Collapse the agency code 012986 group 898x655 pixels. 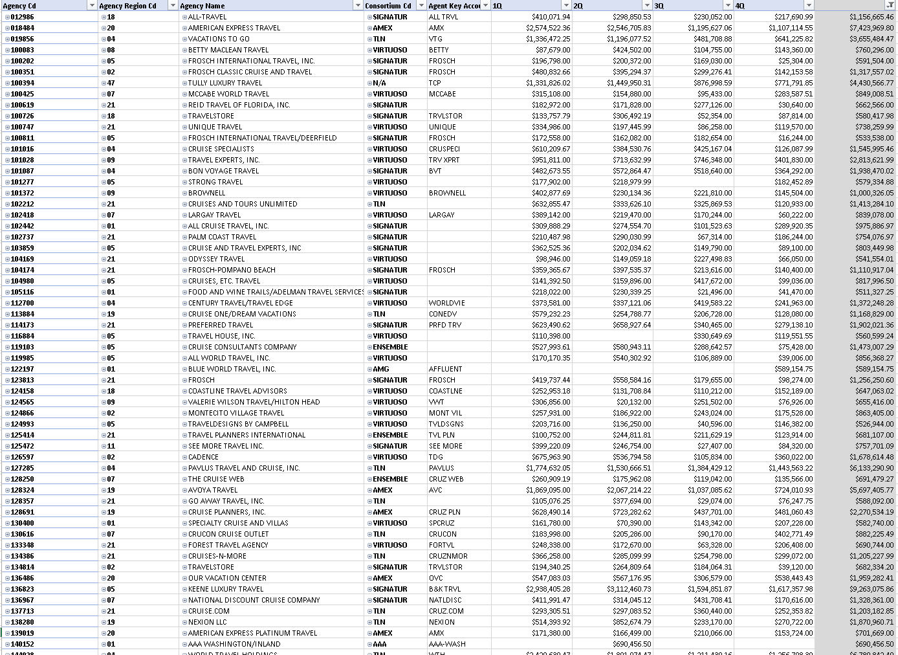tap(7, 17)
